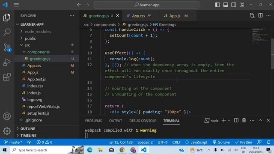Kill terminal with the trash icon
The height and width of the screenshot is (154, 274).
[244, 120]
